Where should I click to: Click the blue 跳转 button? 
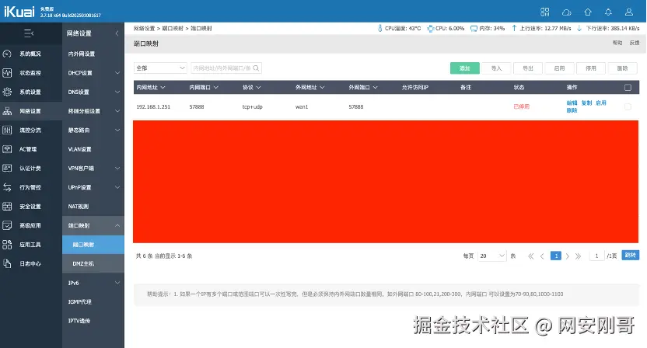pyautogui.click(x=630, y=256)
